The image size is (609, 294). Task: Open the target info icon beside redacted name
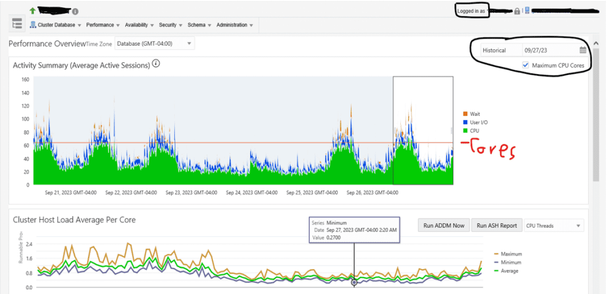tap(76, 11)
